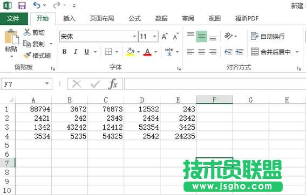This screenshot has height=195, width=306.
Task: Open the font group dialog launcher
Action: click(179, 68)
